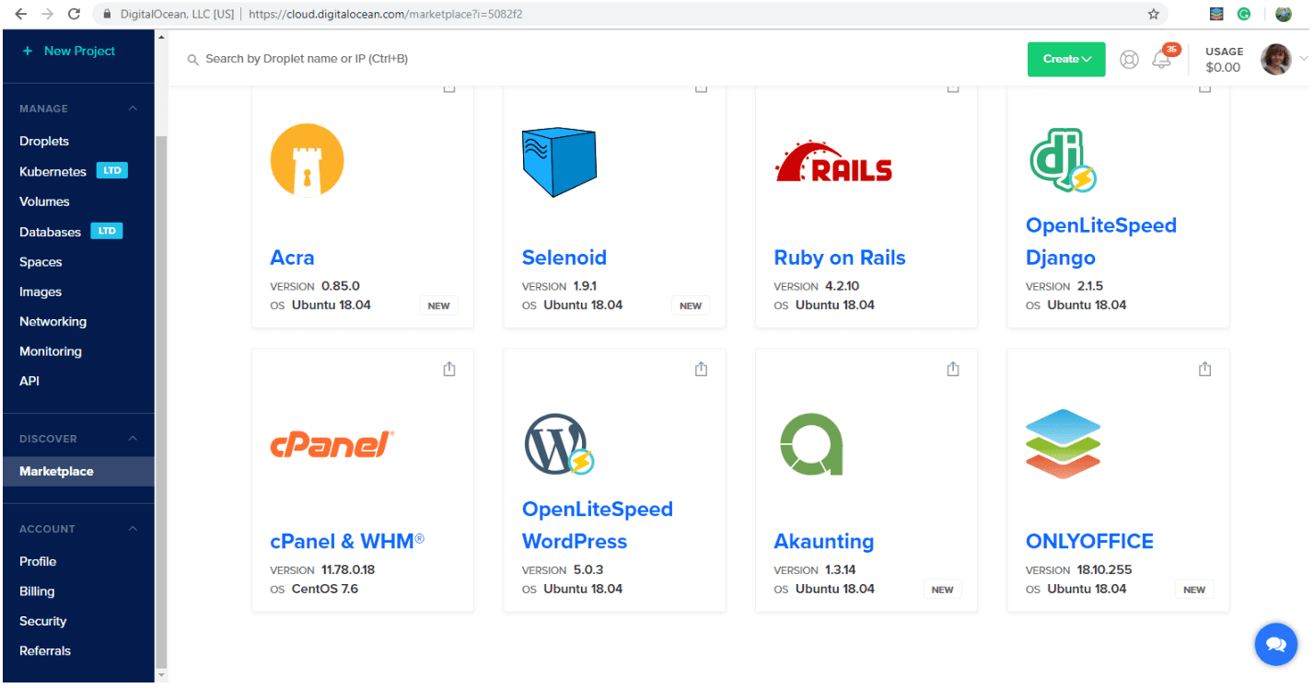Click the user avatar picture
Viewport: 1314px width, 688px height.
[1275, 60]
